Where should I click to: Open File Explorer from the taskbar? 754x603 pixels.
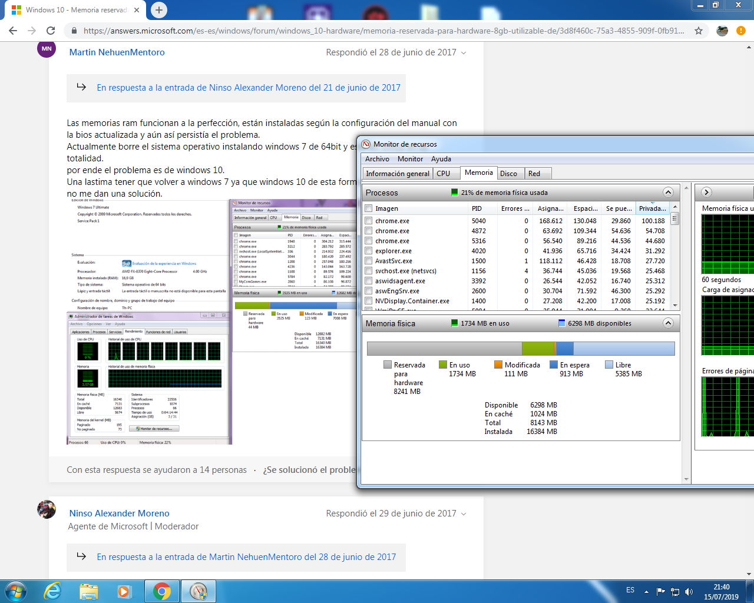click(x=88, y=591)
